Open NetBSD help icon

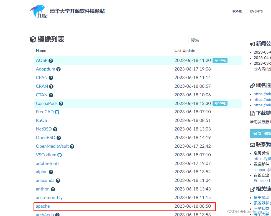(x=55, y=129)
